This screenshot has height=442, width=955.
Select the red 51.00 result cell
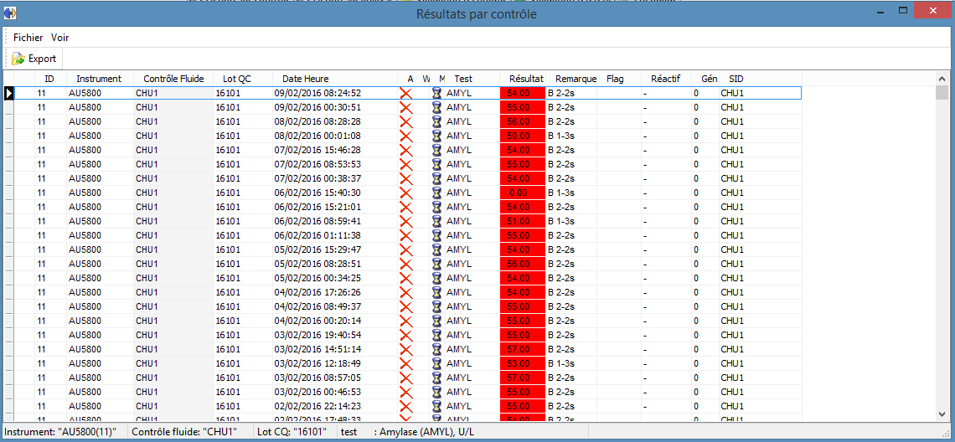[523, 221]
